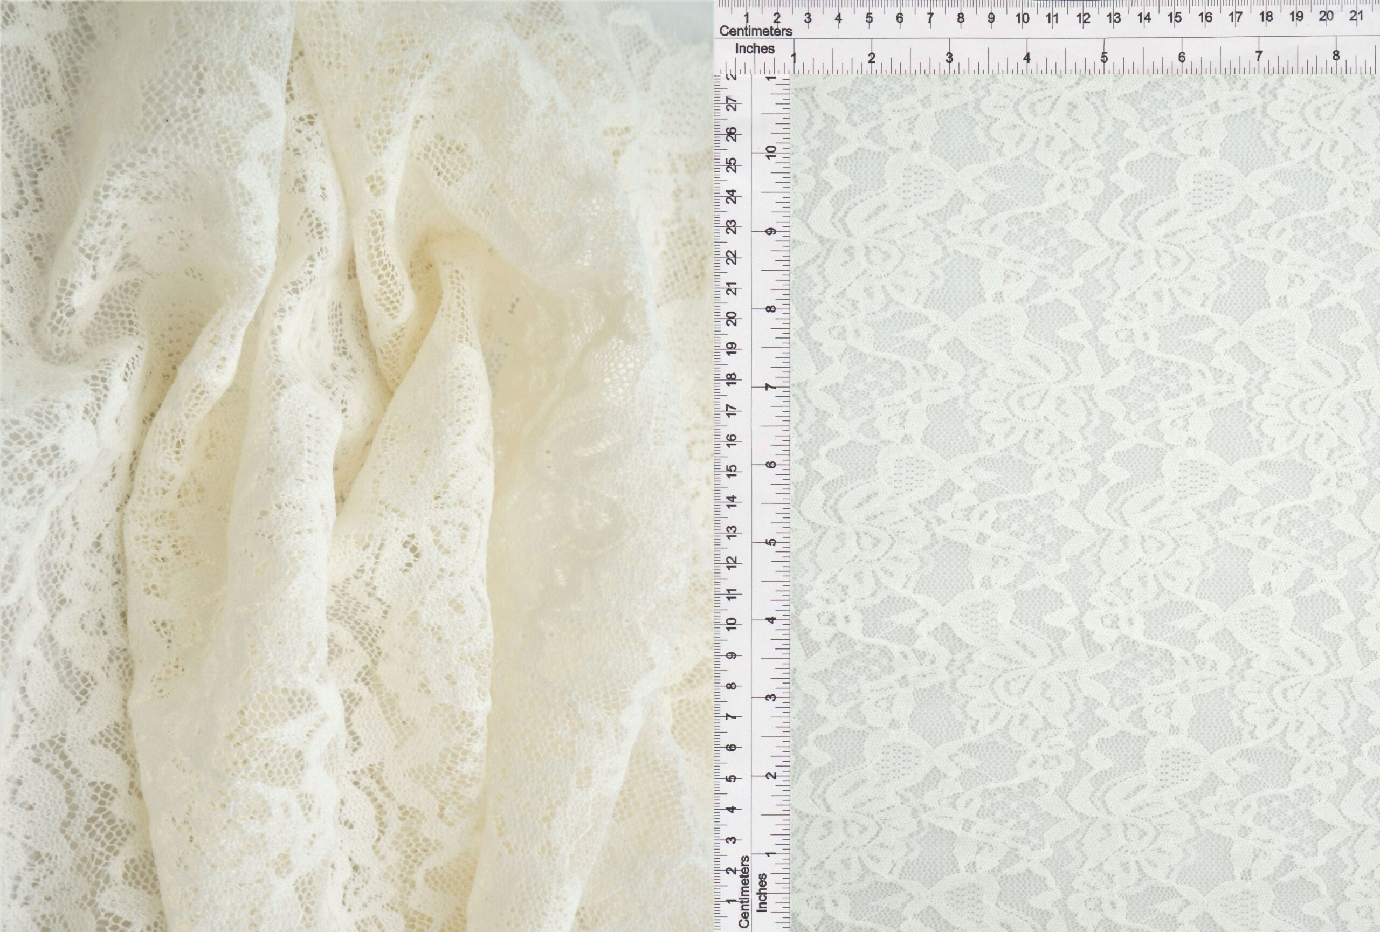Click the vertical ruler's 'Centimeters' label
1380x932 pixels.
pos(743,892)
